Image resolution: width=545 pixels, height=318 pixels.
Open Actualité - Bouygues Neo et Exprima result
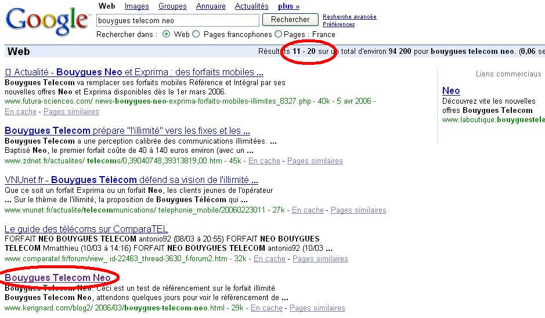coord(134,72)
